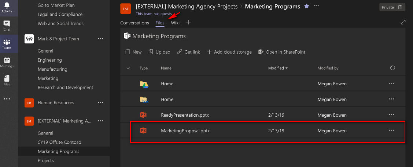Open the Box Home folder
Screen dimensions: 413x167
[167, 99]
